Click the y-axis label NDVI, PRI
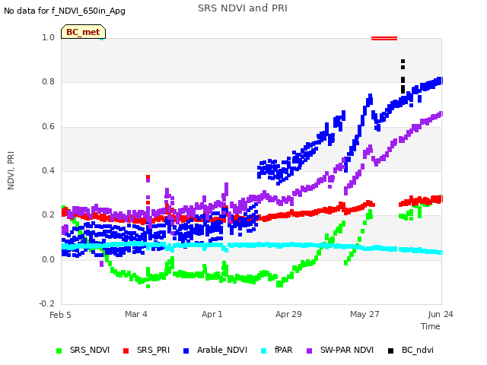The height and width of the screenshot is (365, 487). [11, 170]
